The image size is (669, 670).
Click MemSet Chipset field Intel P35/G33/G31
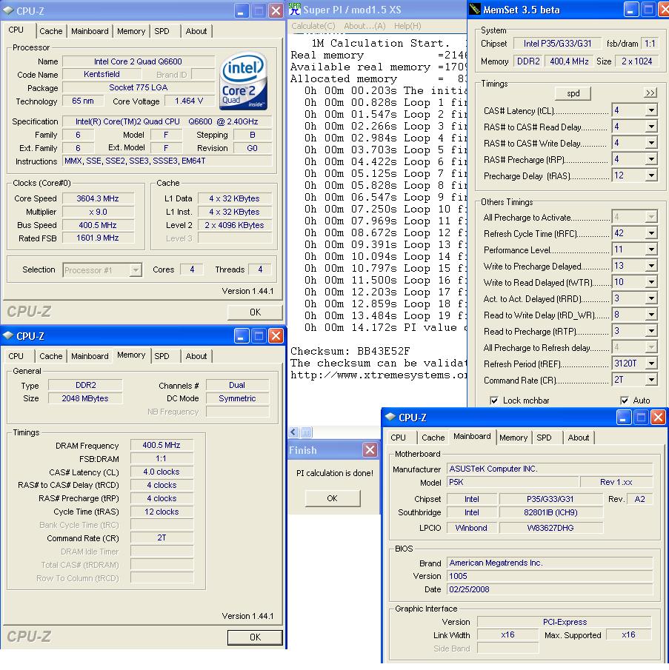click(x=558, y=44)
